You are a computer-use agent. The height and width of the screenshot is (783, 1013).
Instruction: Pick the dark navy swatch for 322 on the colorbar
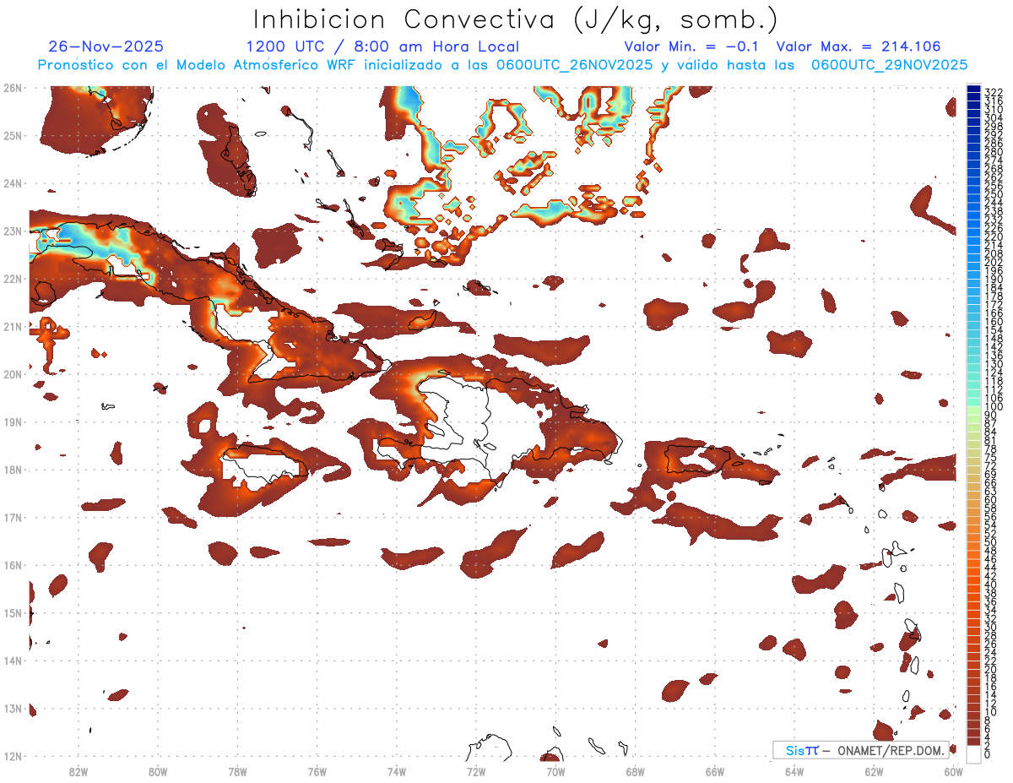click(974, 90)
